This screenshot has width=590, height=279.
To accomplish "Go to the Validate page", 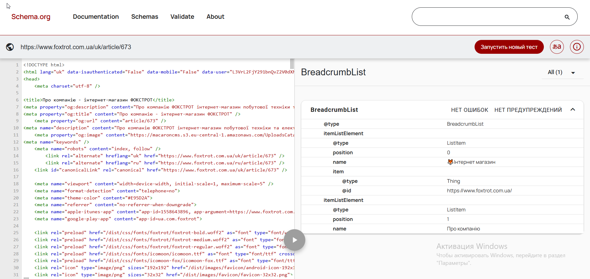I will tap(182, 17).
